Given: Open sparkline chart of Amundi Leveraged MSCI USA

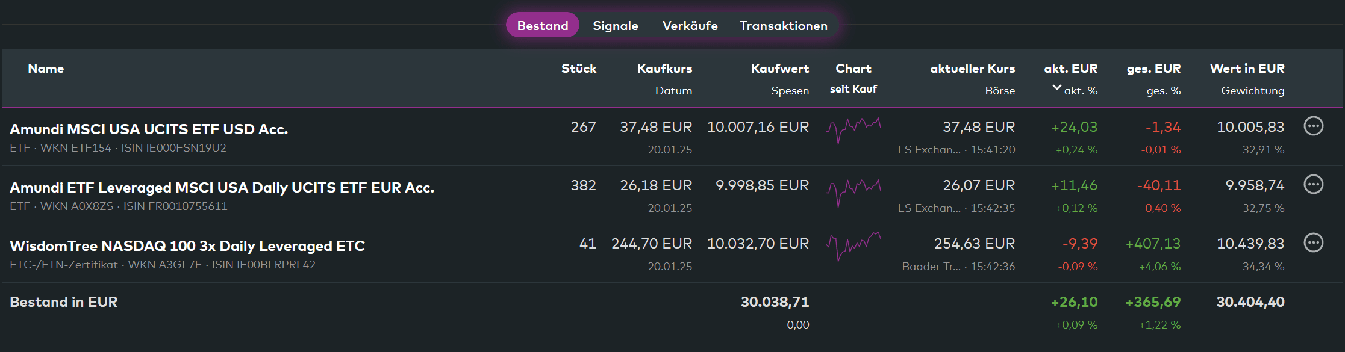Looking at the screenshot, I should coord(853,193).
